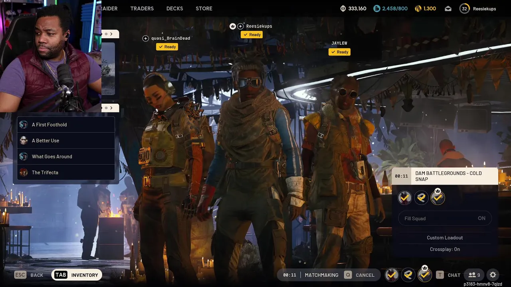Click the 333,160 coin balance
Screen dimensions: 511x287
pyautogui.click(x=357, y=8)
